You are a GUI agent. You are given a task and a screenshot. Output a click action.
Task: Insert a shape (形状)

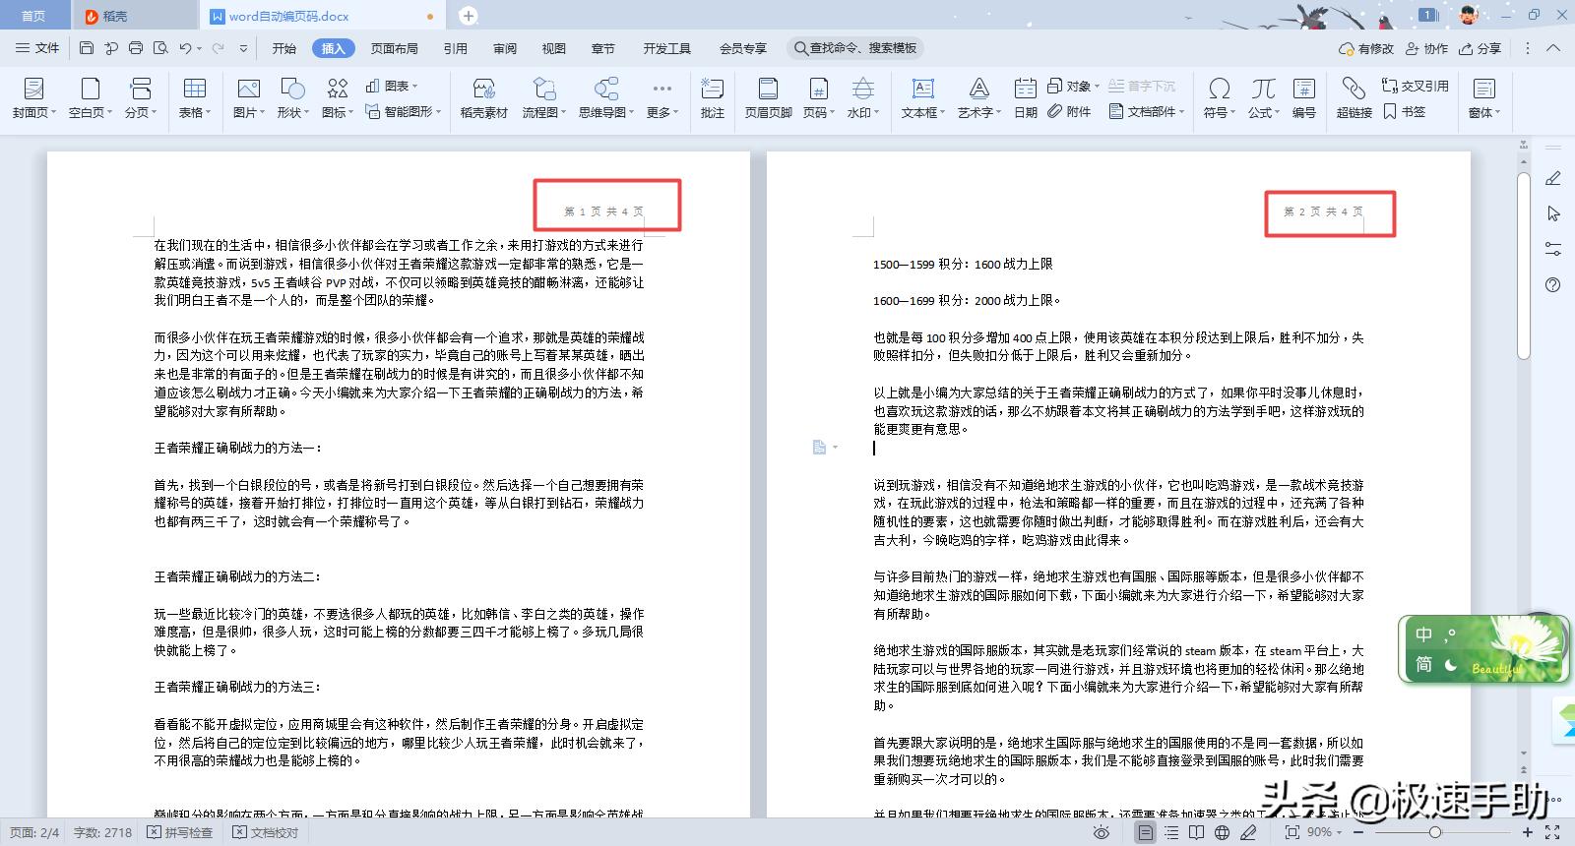click(x=292, y=98)
